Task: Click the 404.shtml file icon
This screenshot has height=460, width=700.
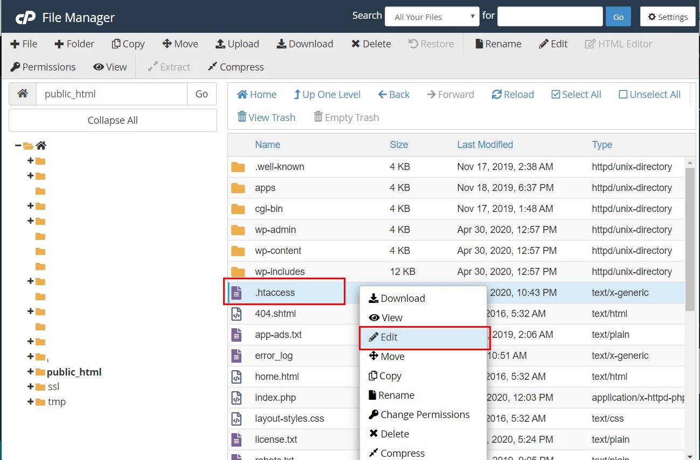Action: tap(236, 314)
